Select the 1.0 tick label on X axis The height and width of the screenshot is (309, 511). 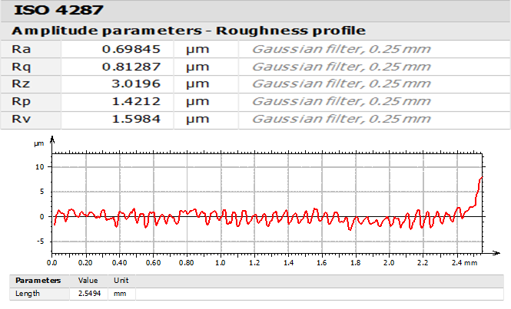point(221,263)
